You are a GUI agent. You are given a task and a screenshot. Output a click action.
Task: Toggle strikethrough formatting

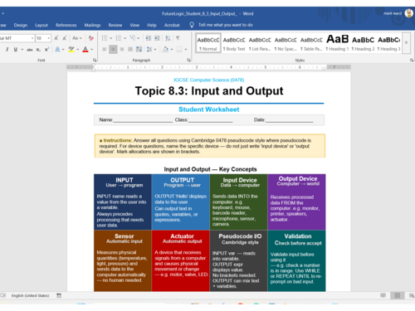(30, 50)
